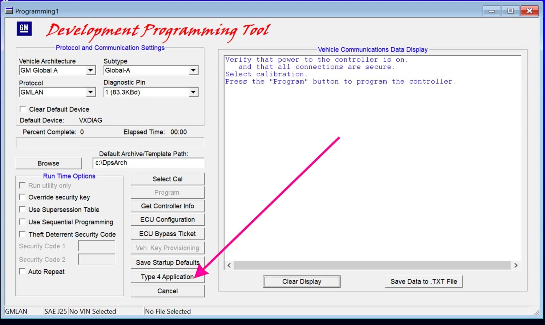Enable Clear Default Device checkbox
The height and width of the screenshot is (325, 545).
(x=23, y=109)
